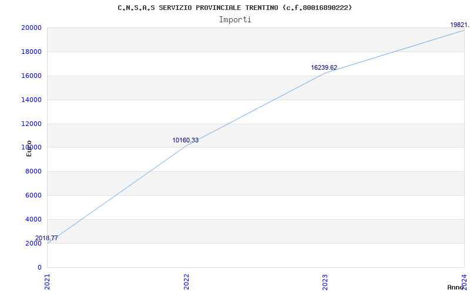
Task: Select the 2000 y-axis label
Action: click(33, 243)
